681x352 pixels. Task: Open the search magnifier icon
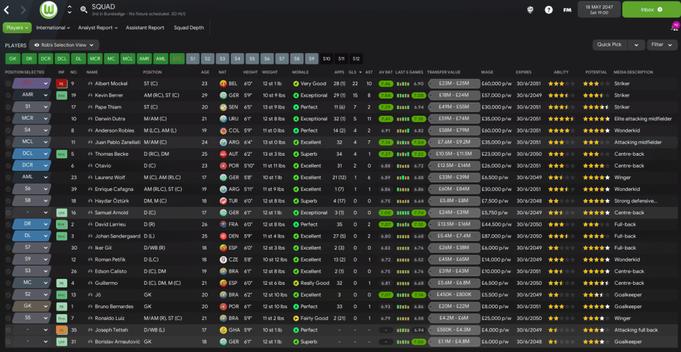[83, 10]
